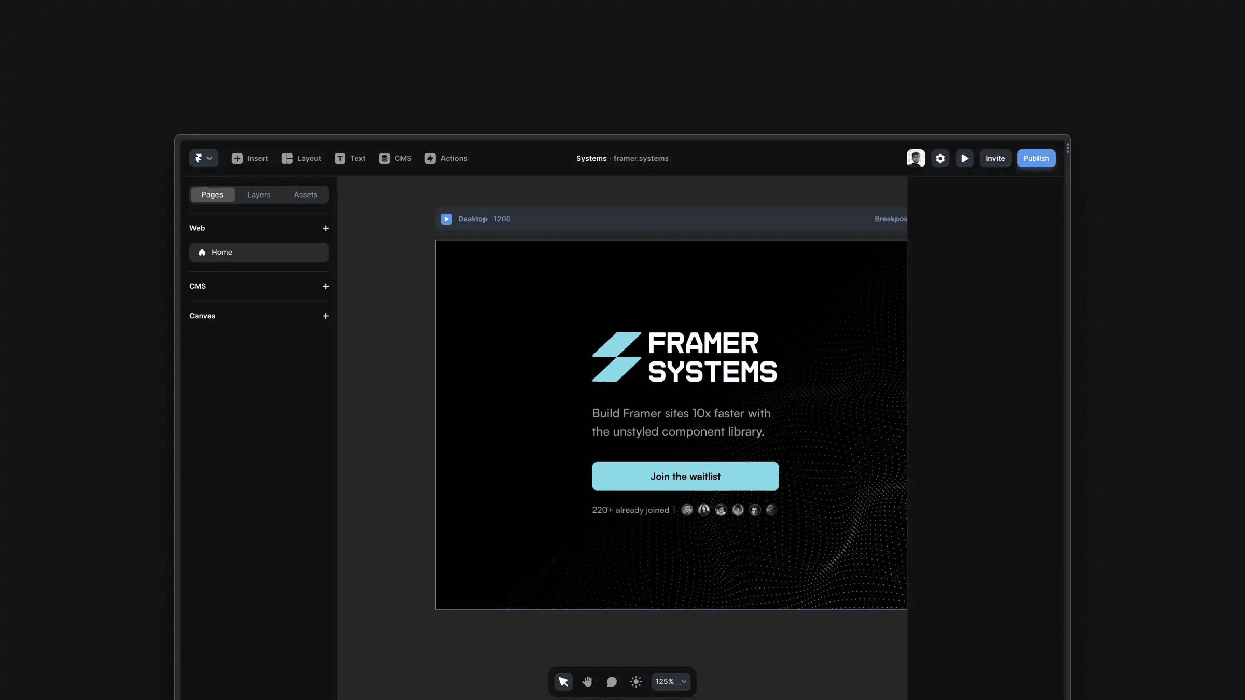The width and height of the screenshot is (1245, 700).
Task: Click the Insert toolbar item
Action: tap(250, 158)
